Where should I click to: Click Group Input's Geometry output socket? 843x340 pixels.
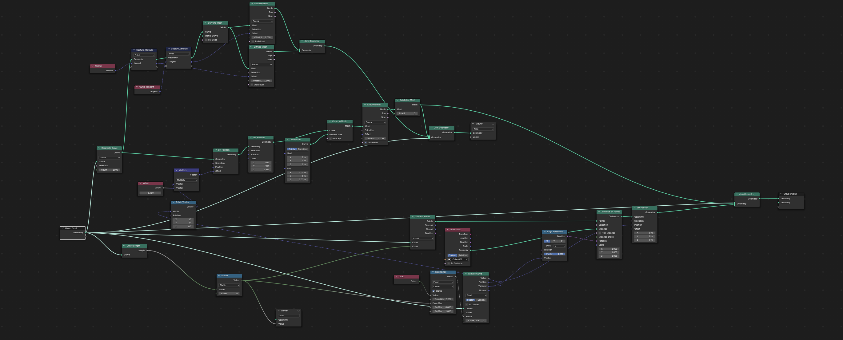(x=86, y=233)
